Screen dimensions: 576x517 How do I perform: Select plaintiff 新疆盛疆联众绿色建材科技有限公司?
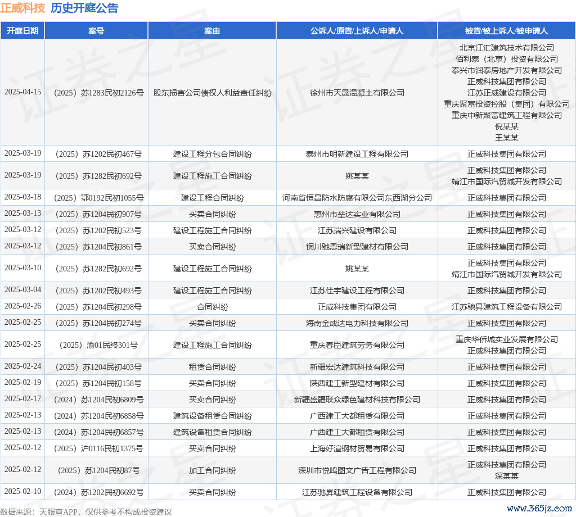pos(357,400)
